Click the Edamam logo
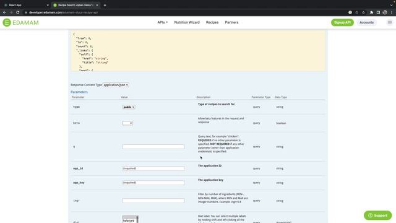Viewport: 396px width, 223px height. tap(20, 22)
